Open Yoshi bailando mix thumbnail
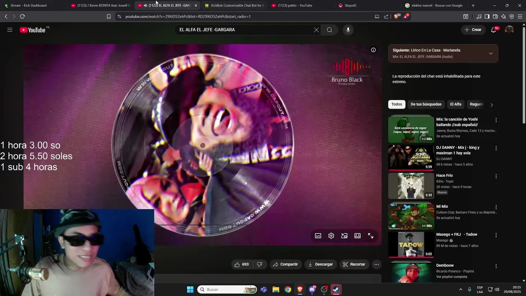This screenshot has width=526, height=296. tap(411, 129)
